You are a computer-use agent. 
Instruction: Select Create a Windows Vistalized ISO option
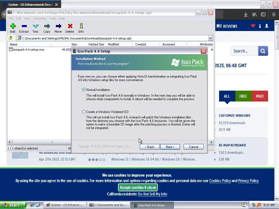[84, 112]
